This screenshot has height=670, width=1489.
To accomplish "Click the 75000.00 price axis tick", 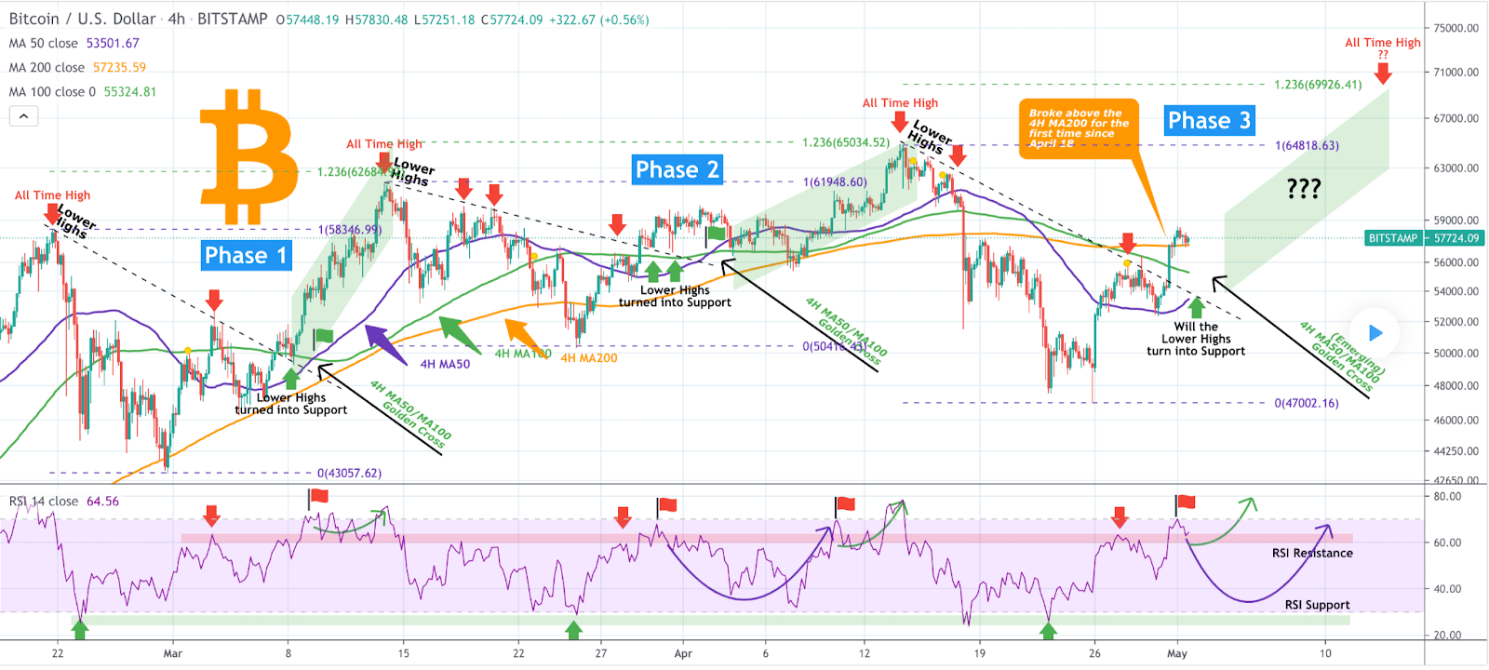I will pos(1456,29).
